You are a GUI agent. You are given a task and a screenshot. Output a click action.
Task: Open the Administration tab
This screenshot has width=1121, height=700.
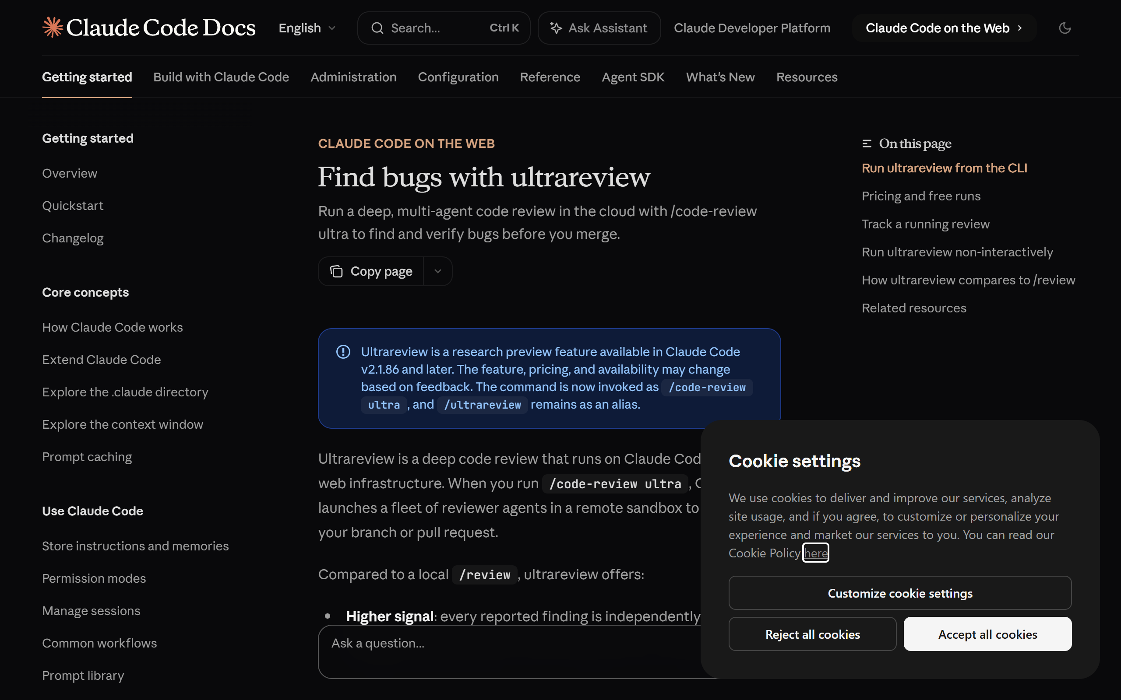353,77
